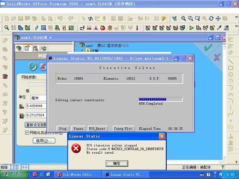Activate the Pan four-arrow icon
This screenshot has height=179, width=239.
click(x=218, y=18)
